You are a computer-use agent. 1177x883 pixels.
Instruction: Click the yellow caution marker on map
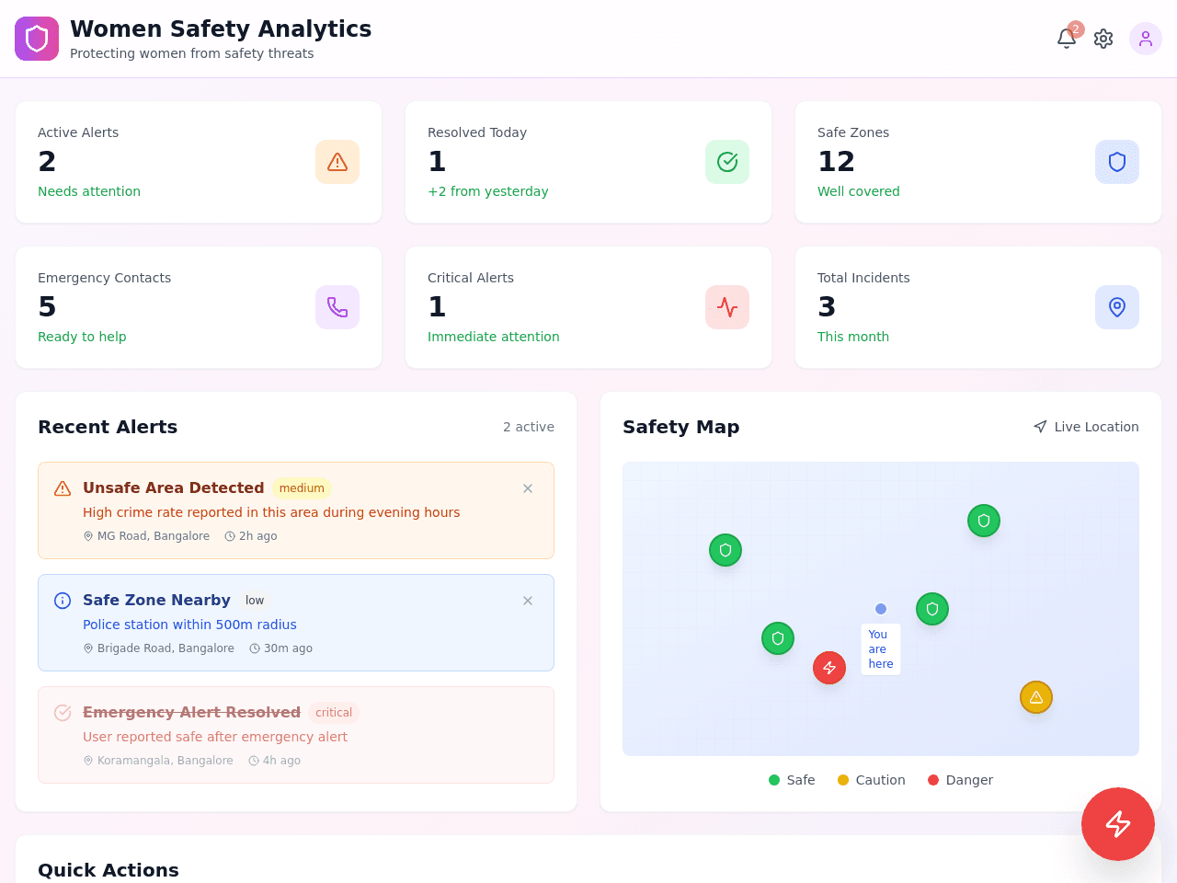point(1036,697)
